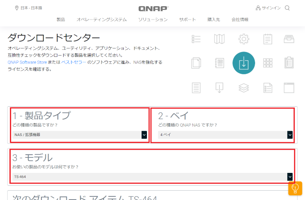
Task: Open the 会社情報 menu
Action: click(x=240, y=20)
